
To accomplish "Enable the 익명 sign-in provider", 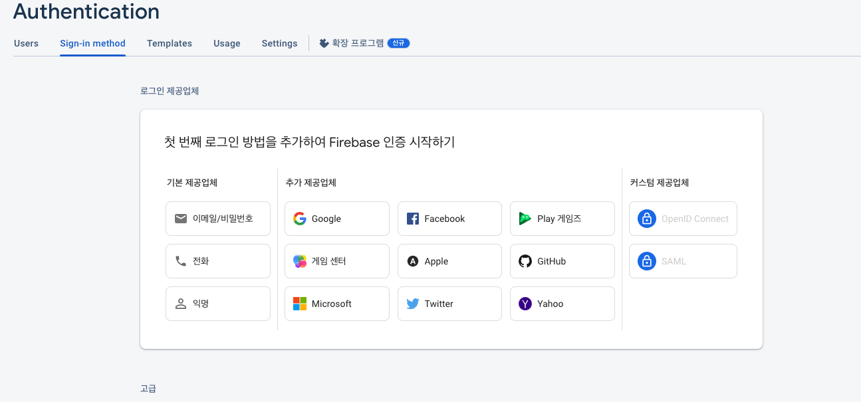I will click(218, 304).
